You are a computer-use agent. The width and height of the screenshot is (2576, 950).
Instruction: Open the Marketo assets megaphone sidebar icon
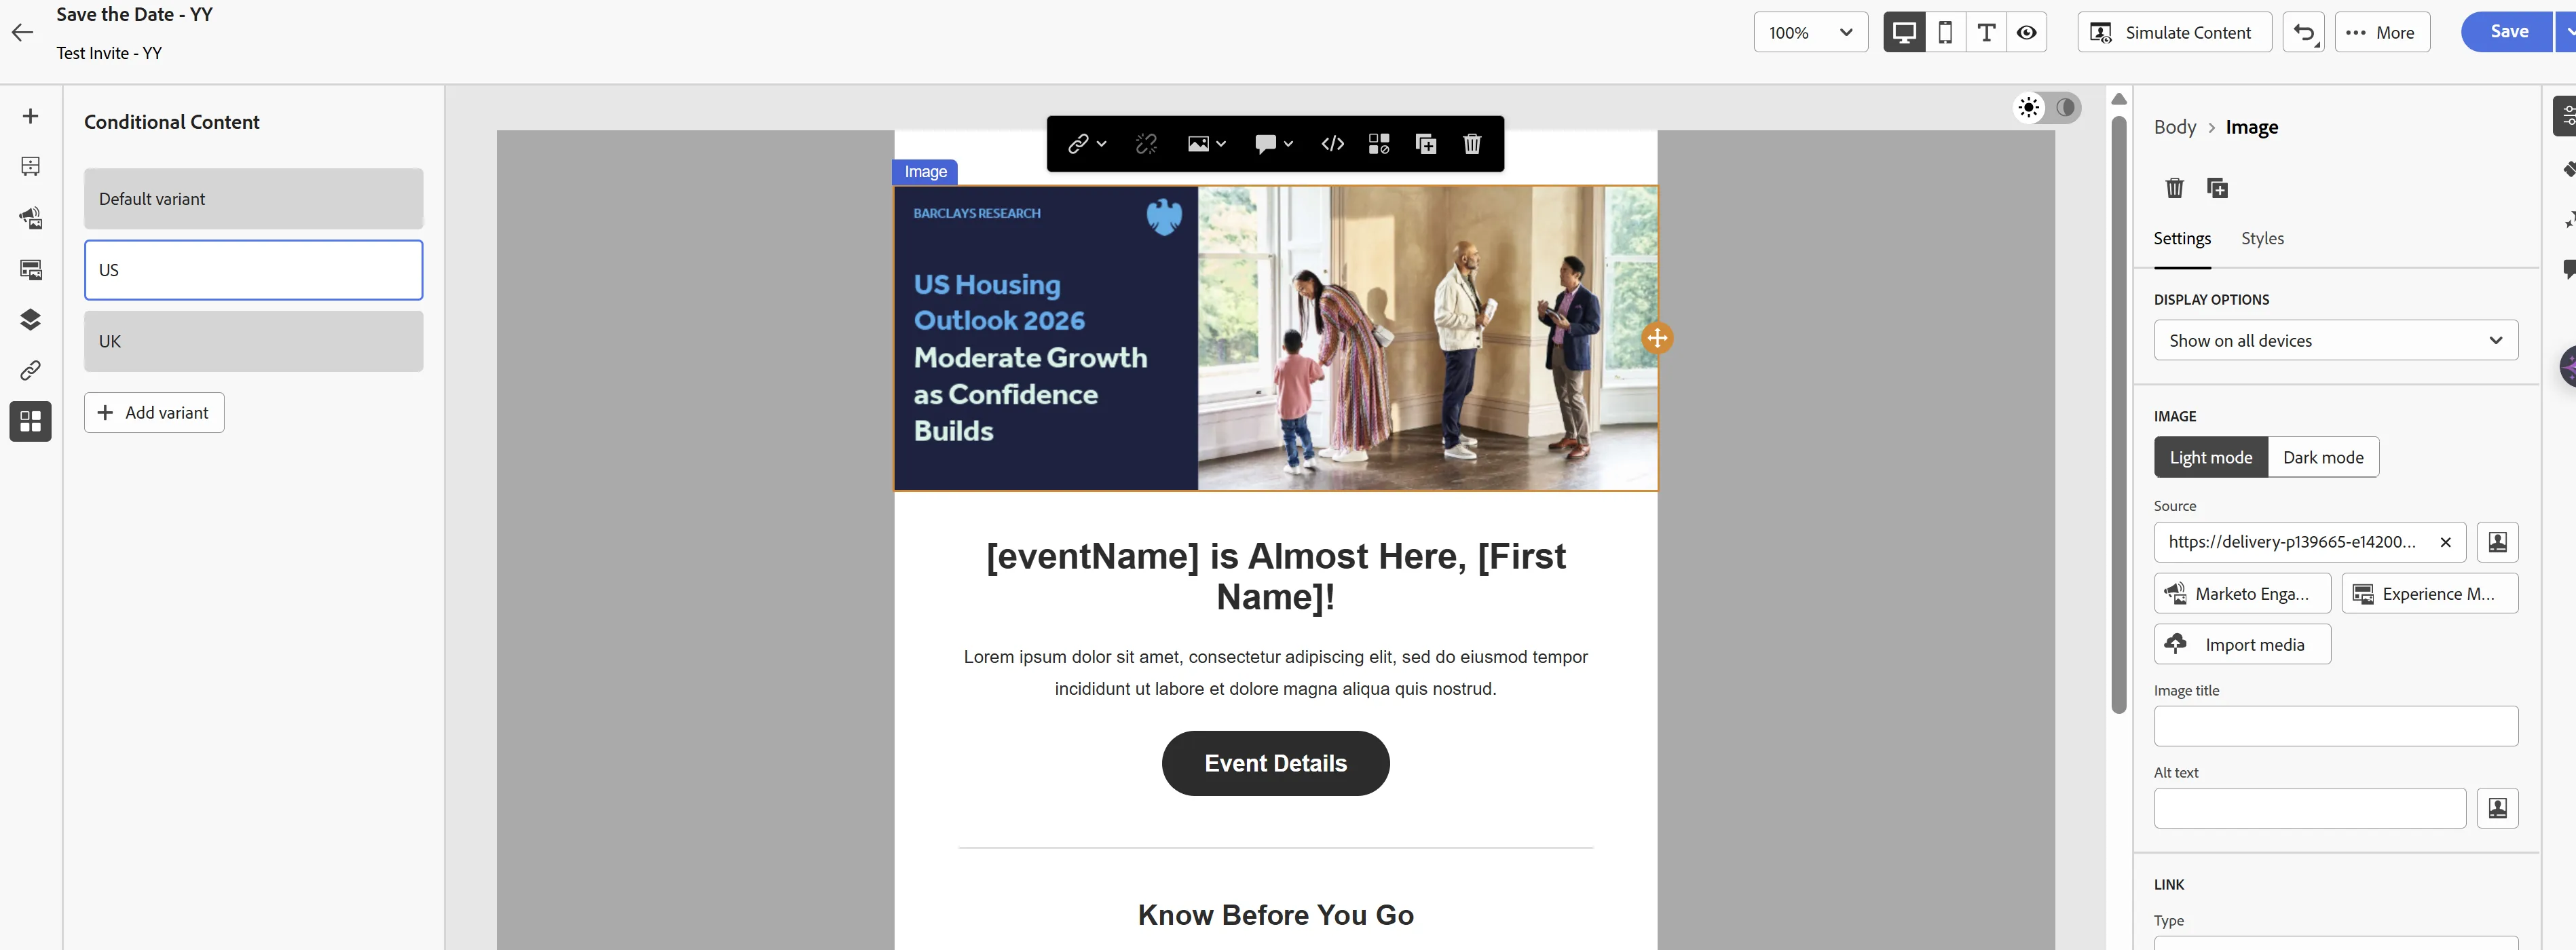click(30, 218)
